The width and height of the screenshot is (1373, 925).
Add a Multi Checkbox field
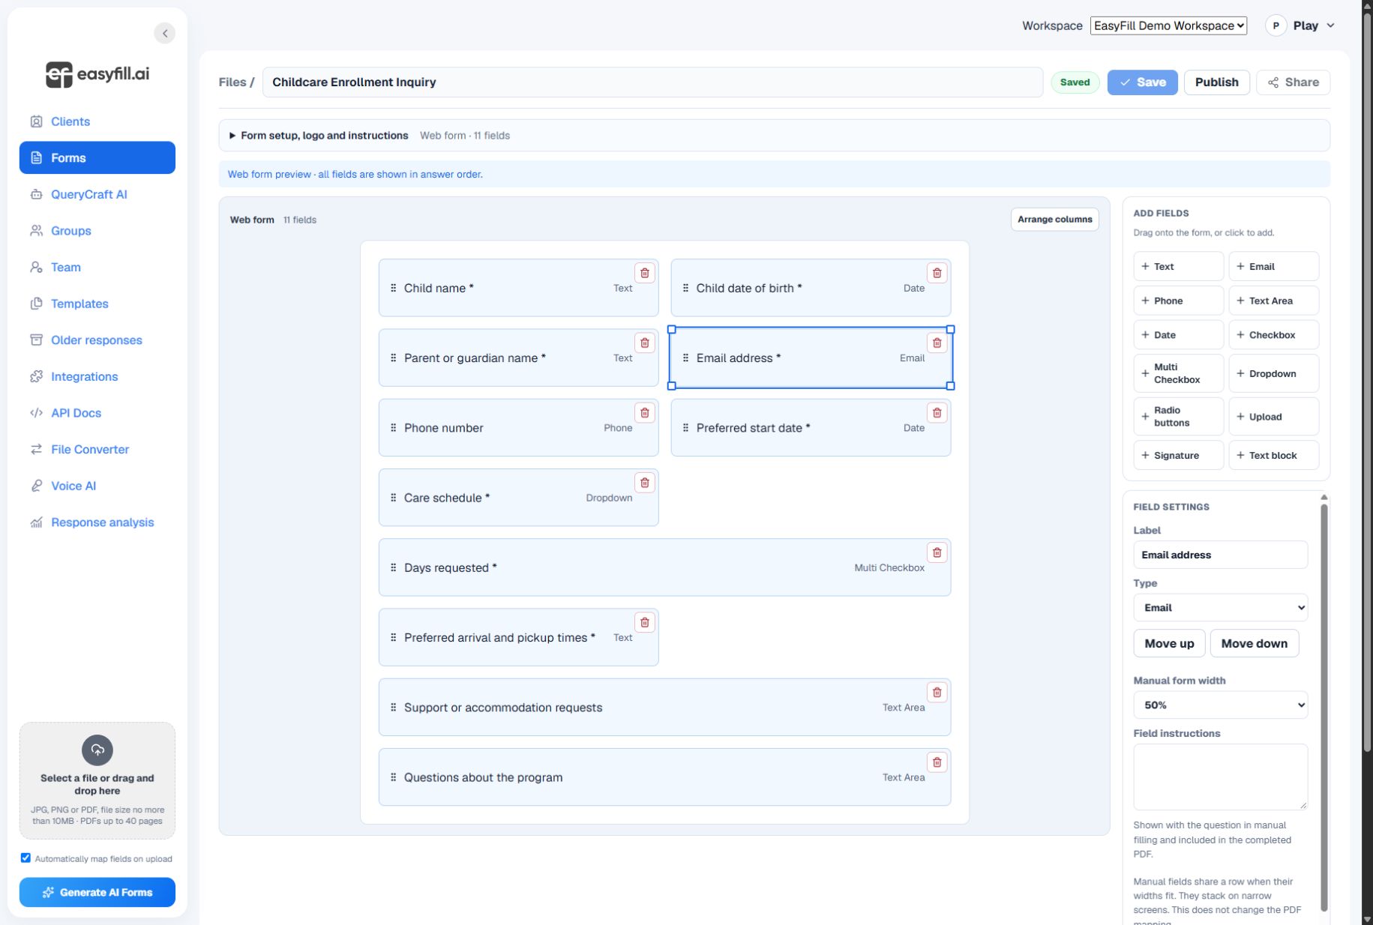(1178, 373)
